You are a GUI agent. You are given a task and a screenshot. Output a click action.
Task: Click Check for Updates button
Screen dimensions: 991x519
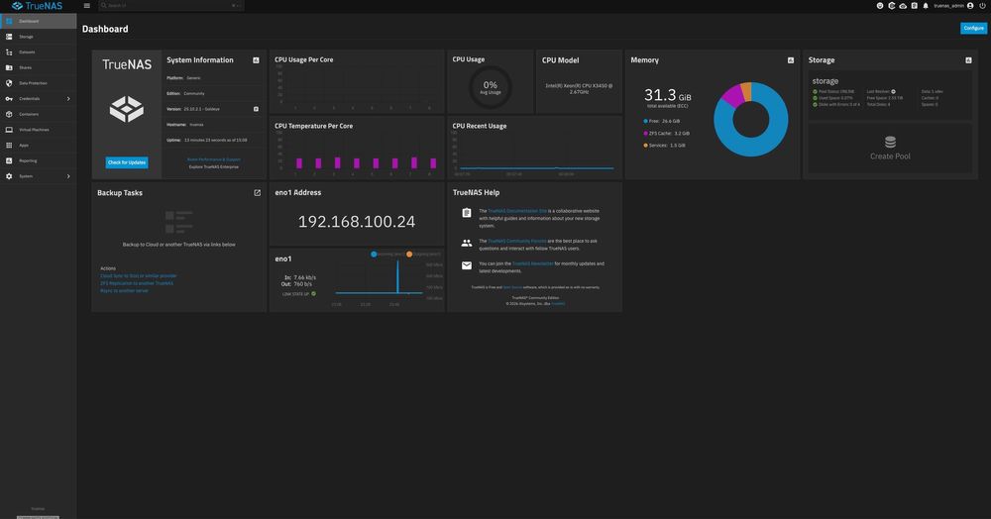tap(127, 162)
